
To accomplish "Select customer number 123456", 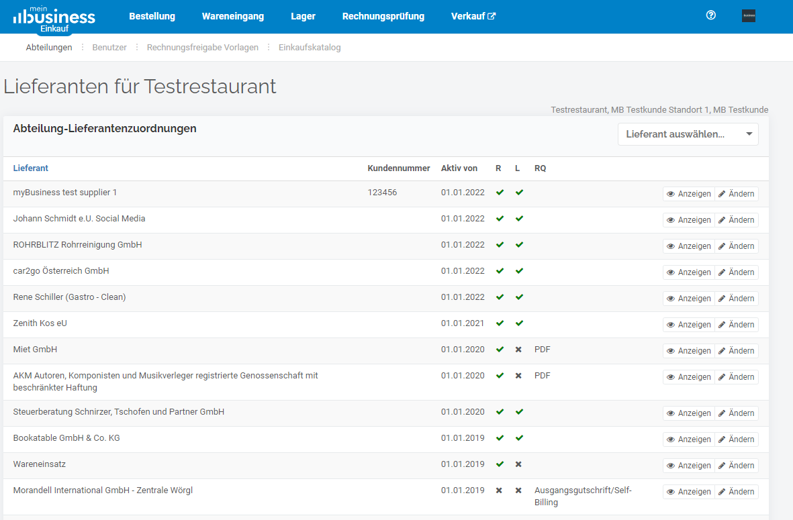I will (x=382, y=193).
